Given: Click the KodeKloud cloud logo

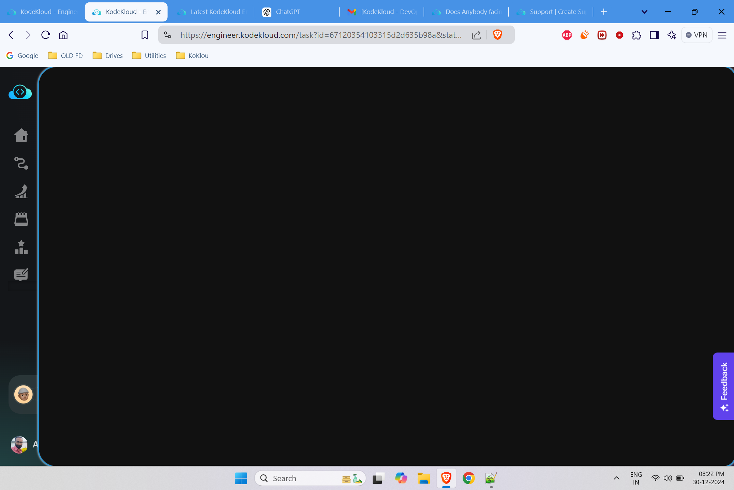Looking at the screenshot, I should (20, 92).
